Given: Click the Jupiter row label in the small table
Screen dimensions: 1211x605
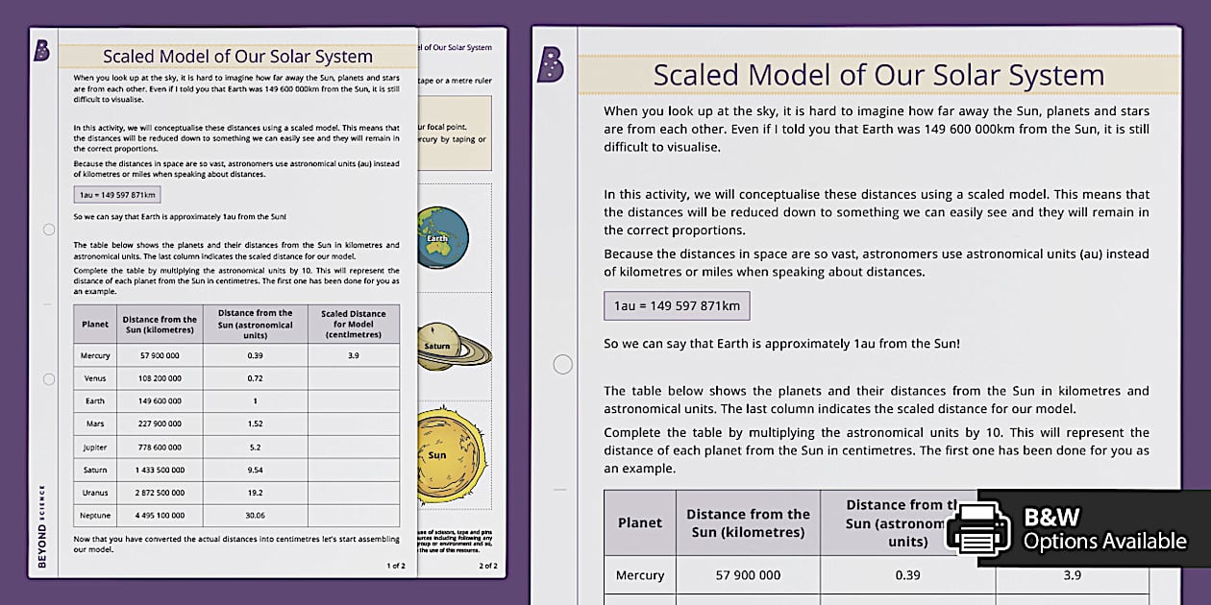Looking at the screenshot, I should click(x=95, y=448).
